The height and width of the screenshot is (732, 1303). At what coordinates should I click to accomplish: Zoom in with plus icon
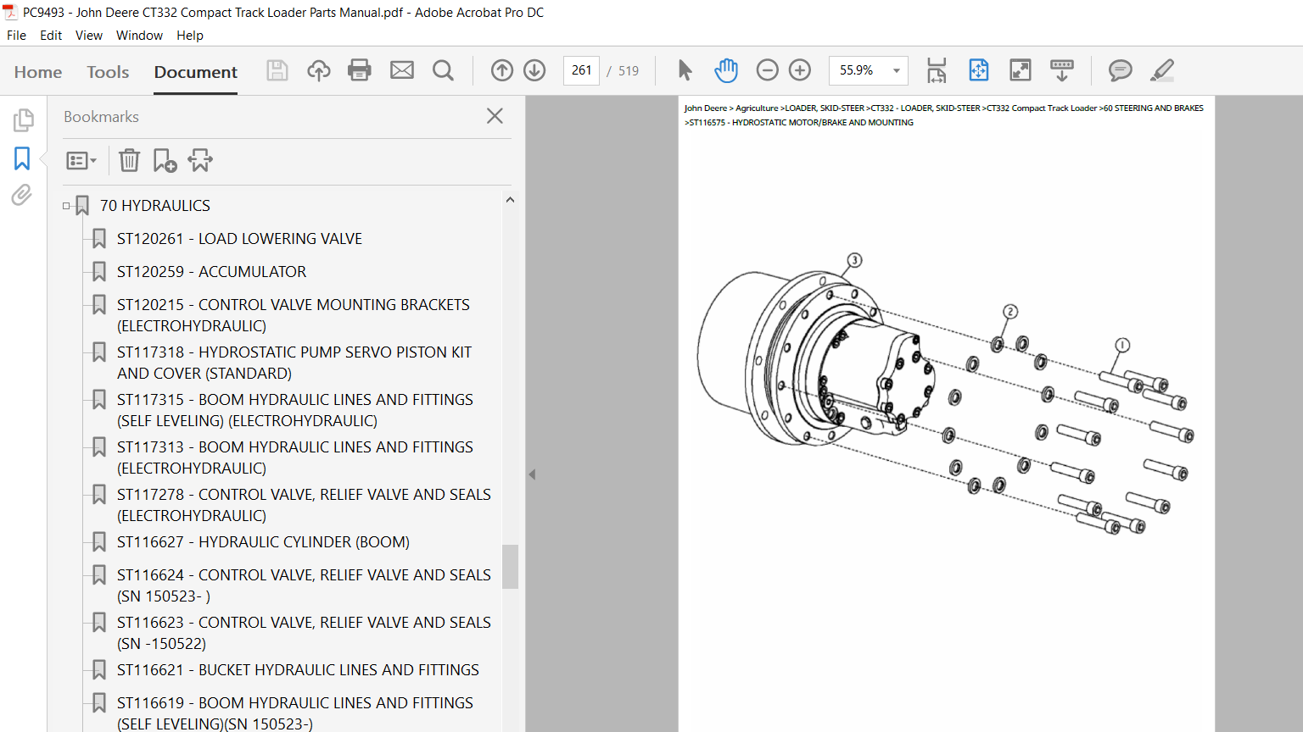coord(800,70)
